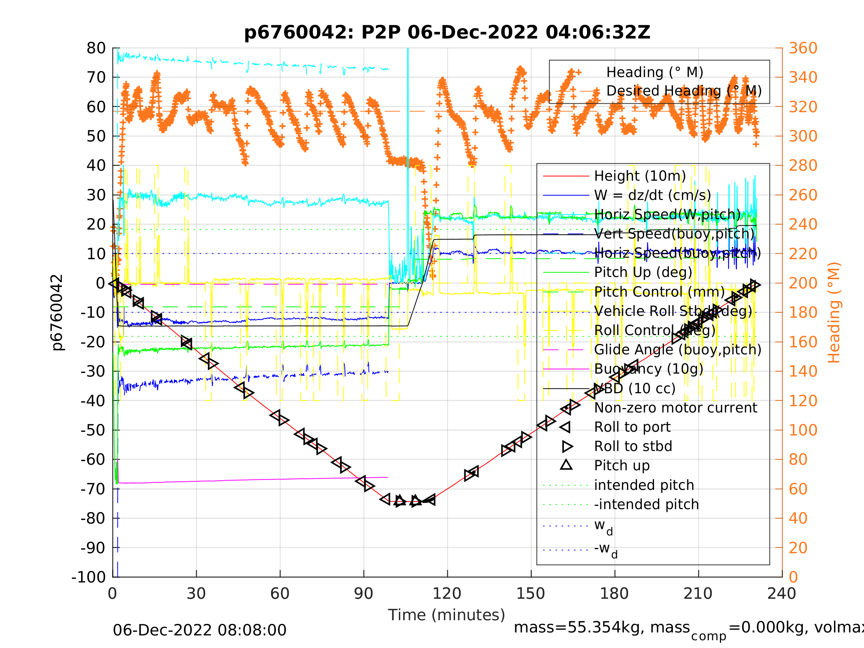Click the -70 tick label on left axis
864x648 pixels.
(93, 489)
